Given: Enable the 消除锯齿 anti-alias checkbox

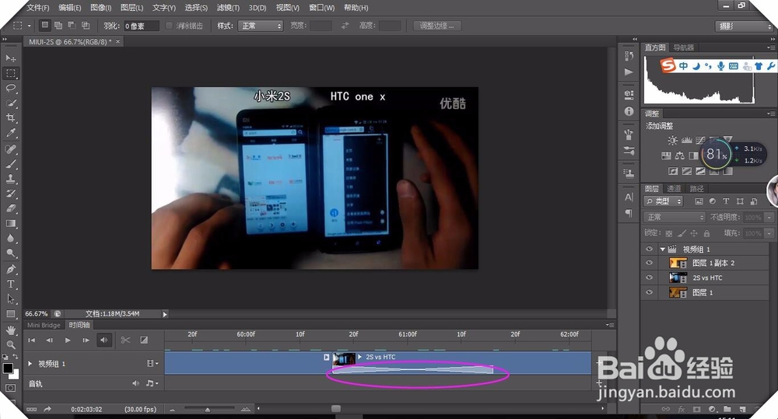Looking at the screenshot, I should click(169, 26).
